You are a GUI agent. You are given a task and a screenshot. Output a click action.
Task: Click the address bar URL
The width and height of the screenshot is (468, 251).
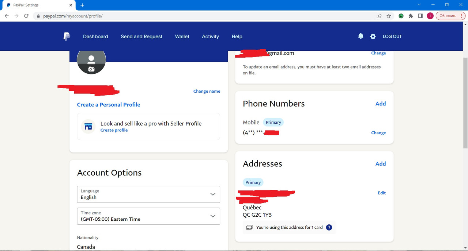(73, 16)
